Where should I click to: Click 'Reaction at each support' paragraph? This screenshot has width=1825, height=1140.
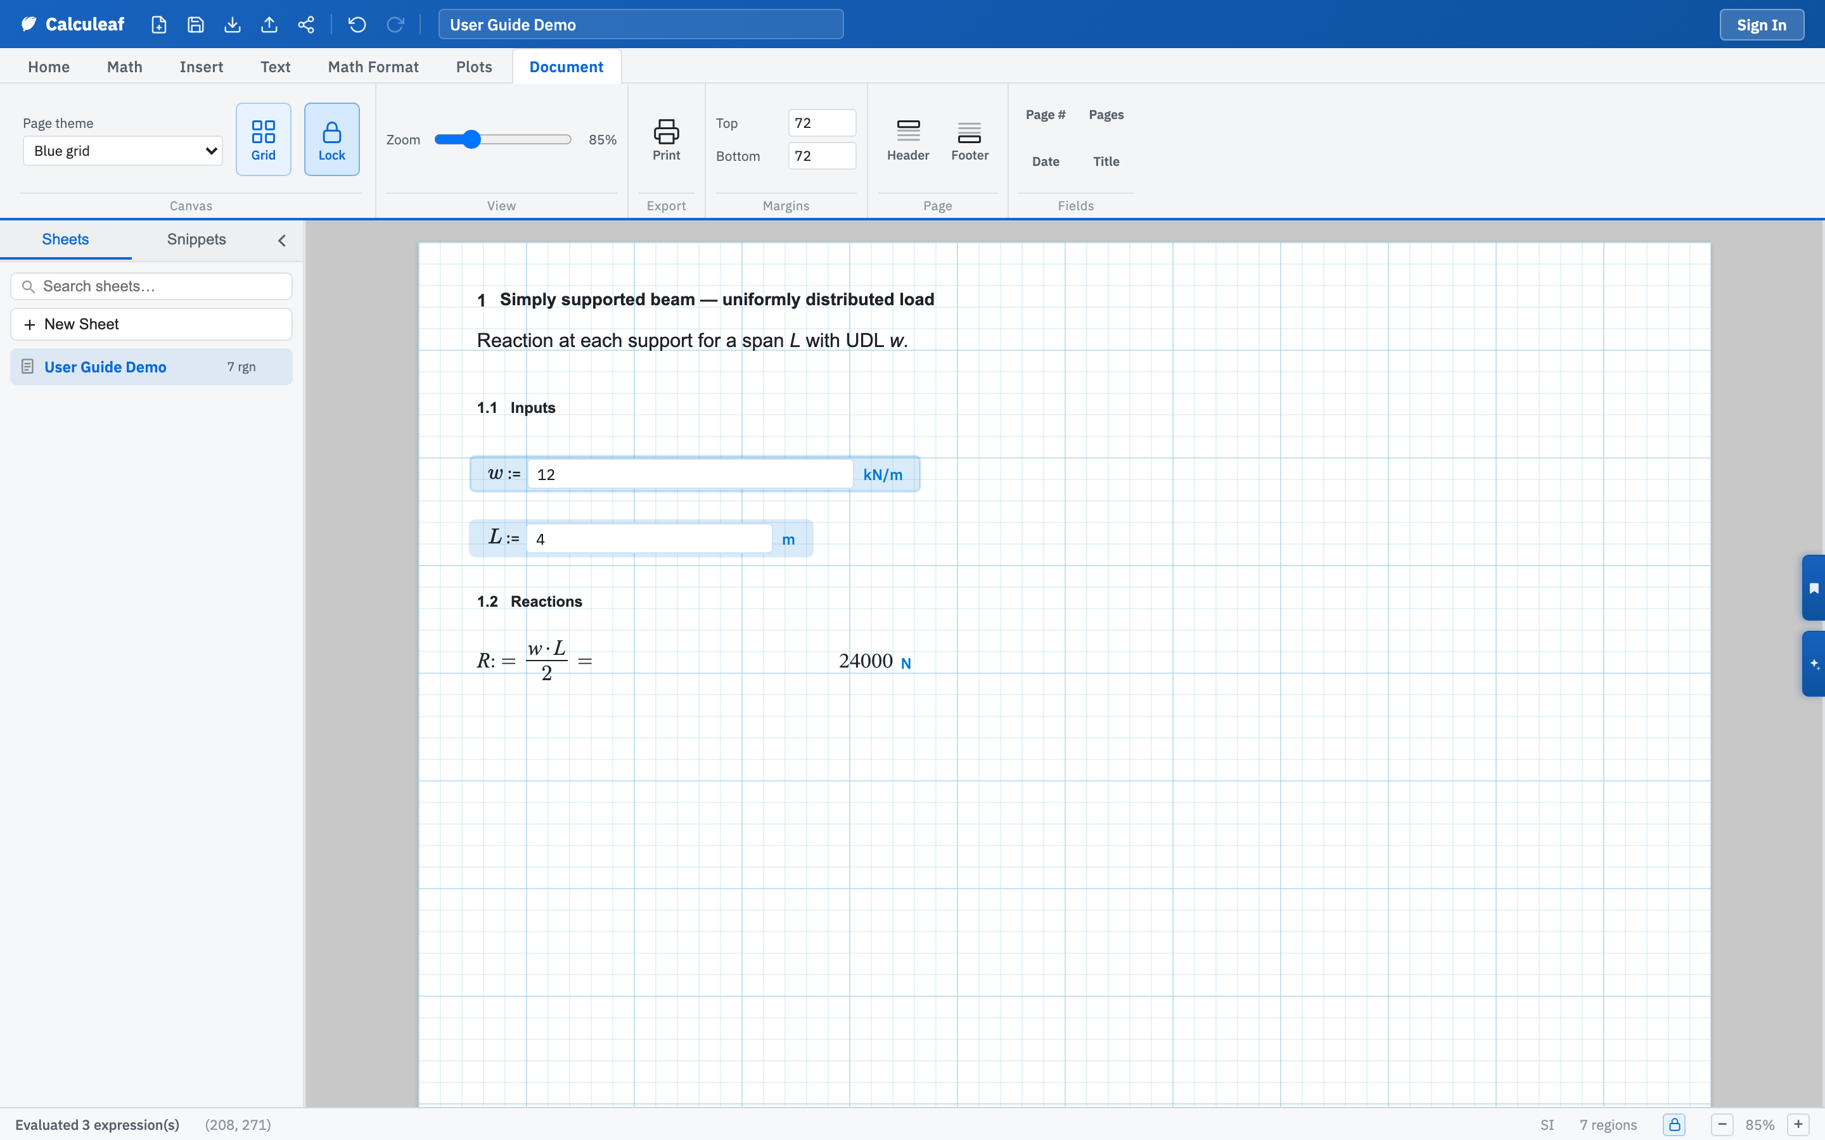click(692, 341)
